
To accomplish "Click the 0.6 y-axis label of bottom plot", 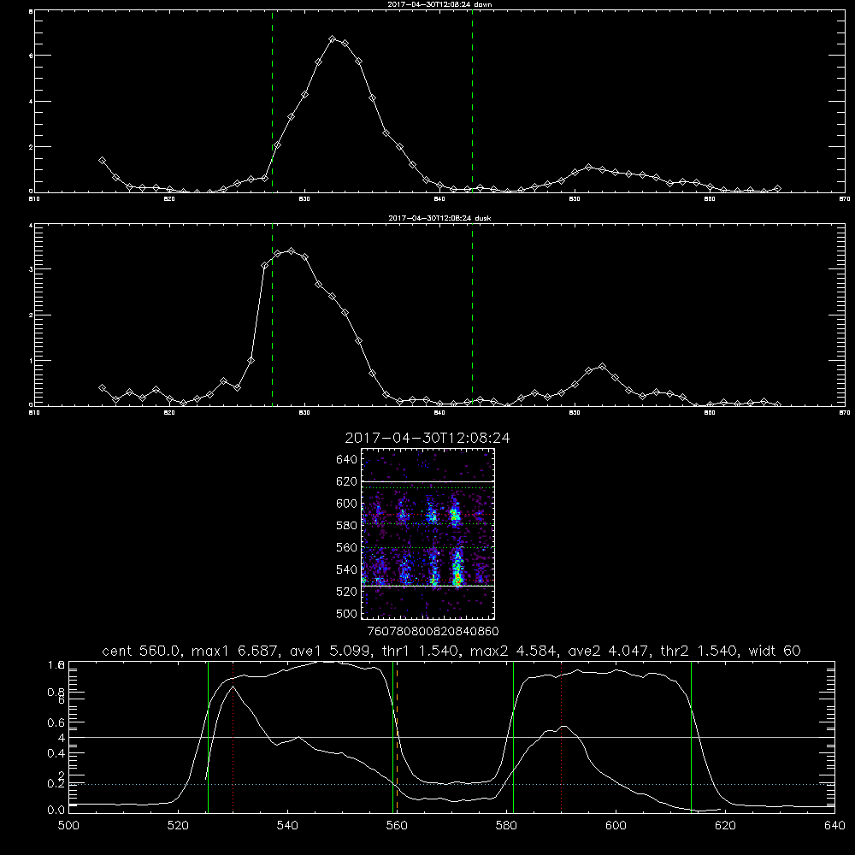I will click(x=56, y=722).
